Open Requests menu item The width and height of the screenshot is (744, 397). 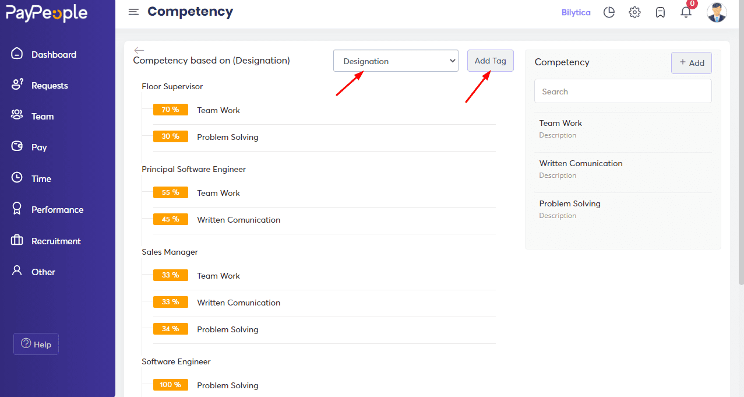tap(50, 86)
